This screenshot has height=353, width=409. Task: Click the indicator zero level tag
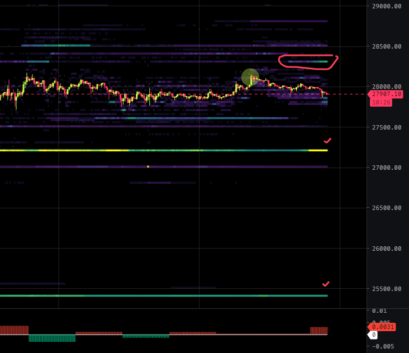pos(373,335)
